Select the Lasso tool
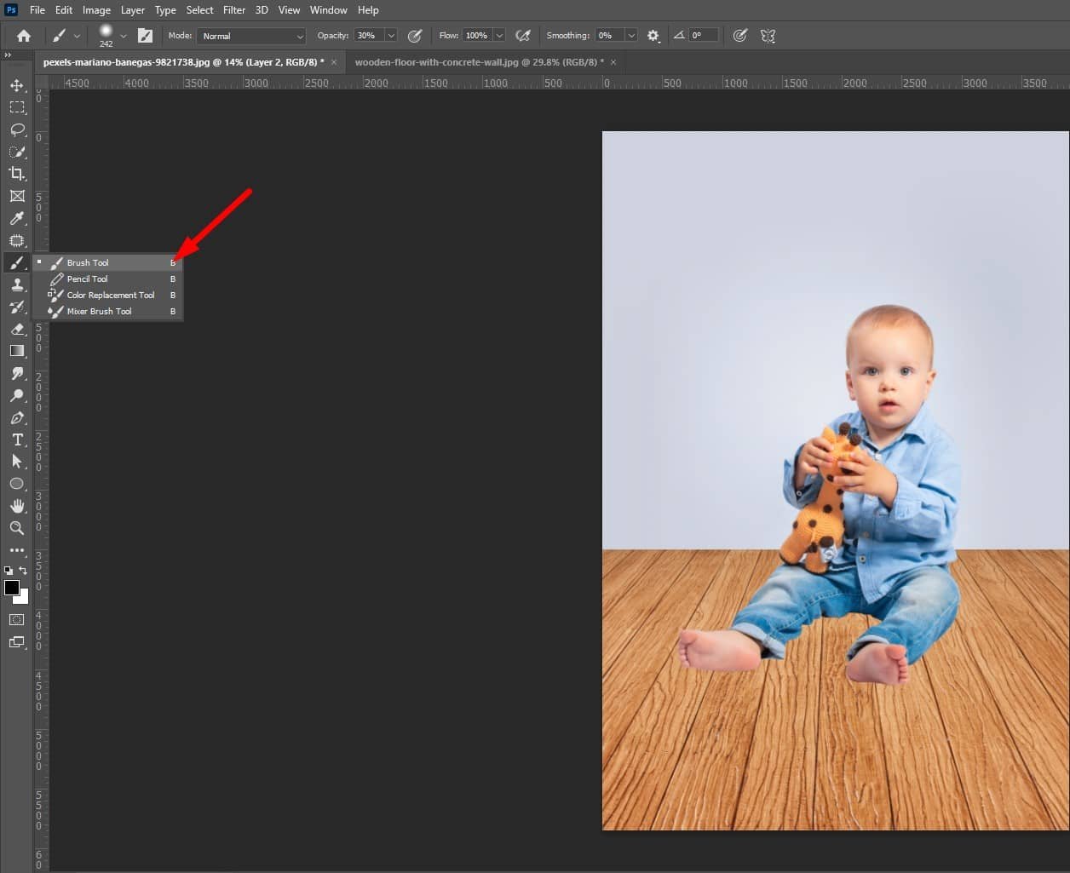 tap(17, 129)
